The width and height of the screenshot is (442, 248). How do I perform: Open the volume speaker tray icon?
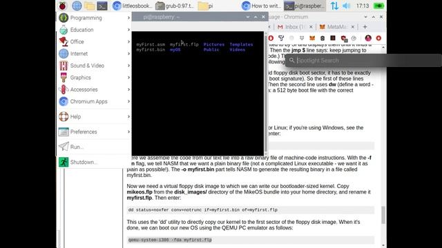coord(347,6)
